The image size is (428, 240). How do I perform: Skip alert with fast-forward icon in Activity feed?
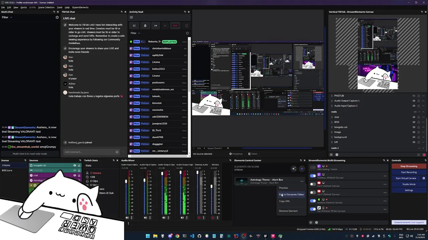pos(155,26)
